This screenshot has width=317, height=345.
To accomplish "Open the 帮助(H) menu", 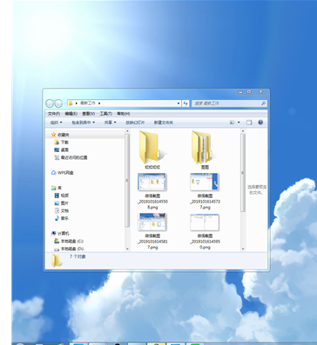I will [124, 114].
